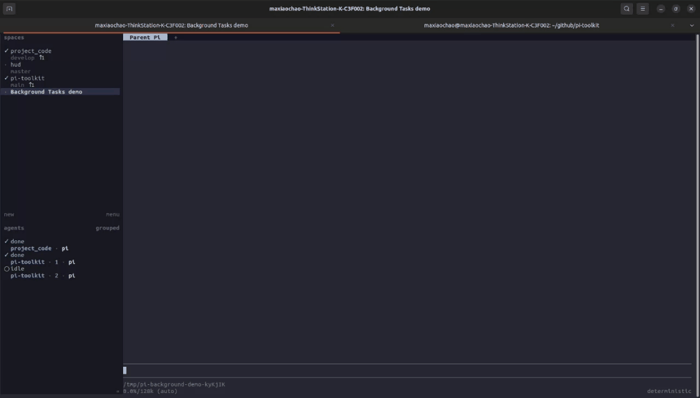Click the agents section header
The height and width of the screenshot is (398, 700).
[14, 228]
